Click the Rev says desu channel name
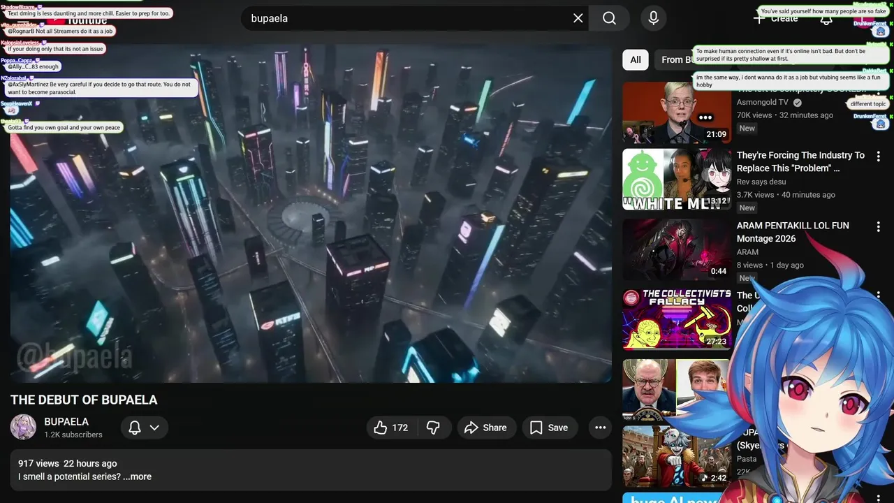The width and height of the screenshot is (894, 503). point(761,182)
